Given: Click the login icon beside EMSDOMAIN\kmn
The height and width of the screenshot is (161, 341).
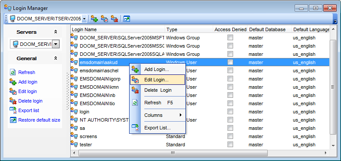Looking at the screenshot, I should click(x=74, y=87).
